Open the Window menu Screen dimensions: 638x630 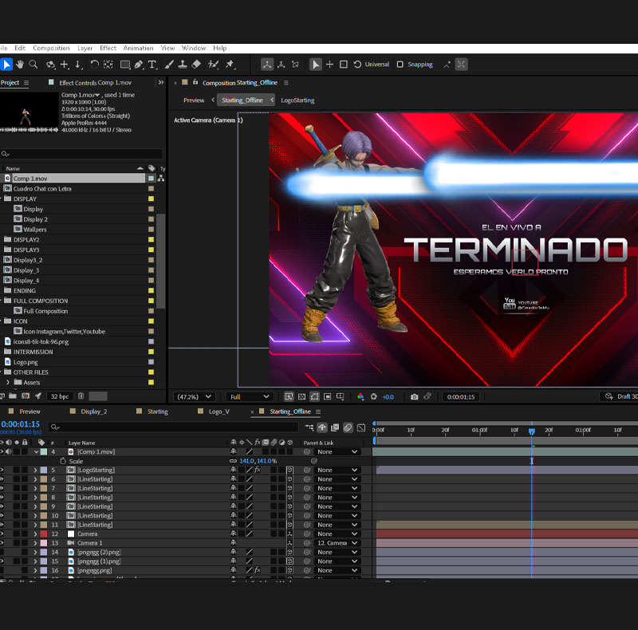coord(194,48)
